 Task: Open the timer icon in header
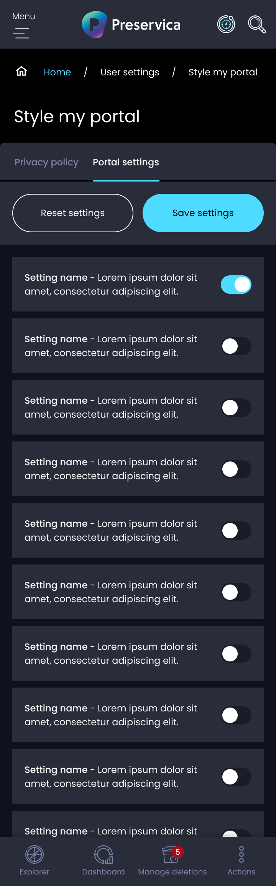pos(226,25)
